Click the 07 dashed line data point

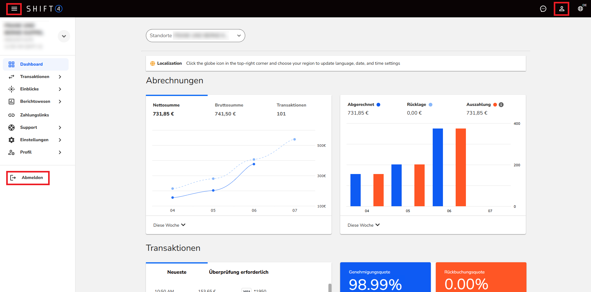pyautogui.click(x=295, y=139)
